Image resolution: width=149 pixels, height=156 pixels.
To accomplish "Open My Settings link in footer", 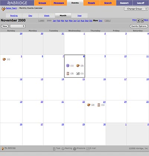I will click(x=10, y=148).
